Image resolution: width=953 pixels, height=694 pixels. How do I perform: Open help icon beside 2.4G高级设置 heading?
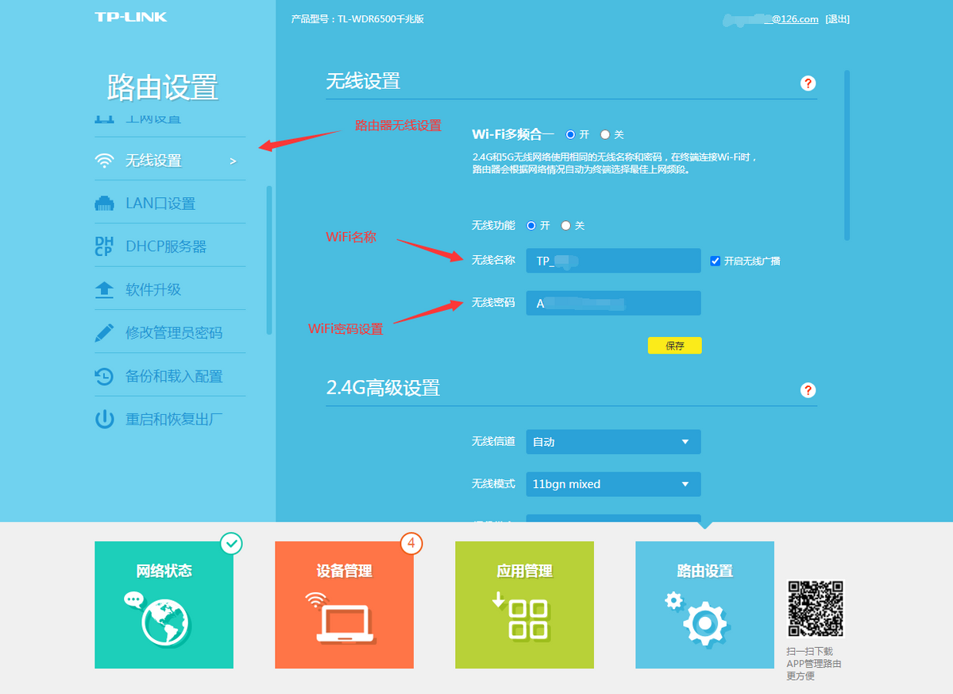tap(808, 390)
